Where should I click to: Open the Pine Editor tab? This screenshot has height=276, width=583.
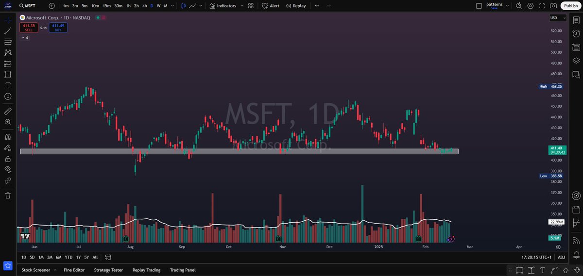pyautogui.click(x=74, y=270)
